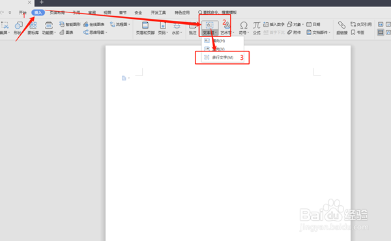The image size is (391, 241).
Task: Switch to the 章节 Chapter tab
Action: (123, 12)
